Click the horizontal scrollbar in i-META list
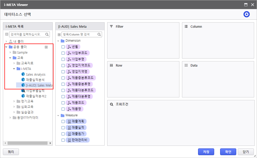The height and width of the screenshot is (158, 257). click(27, 143)
